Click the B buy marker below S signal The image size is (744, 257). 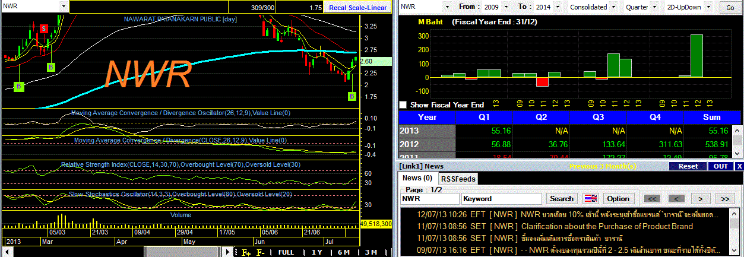pos(51,67)
